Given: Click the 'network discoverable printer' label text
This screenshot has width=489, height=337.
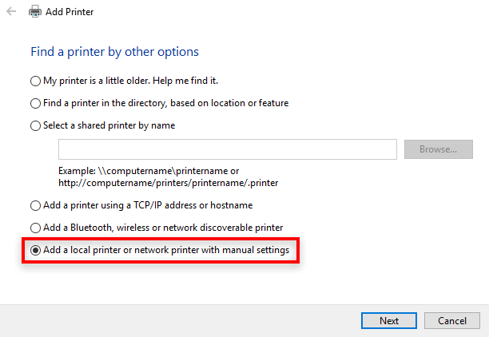Looking at the screenshot, I should (x=223, y=228).
